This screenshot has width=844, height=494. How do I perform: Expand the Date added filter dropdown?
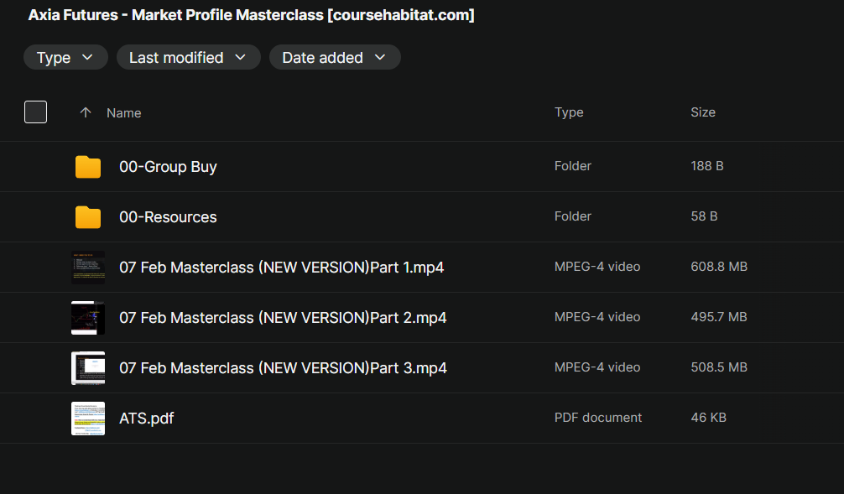click(335, 57)
